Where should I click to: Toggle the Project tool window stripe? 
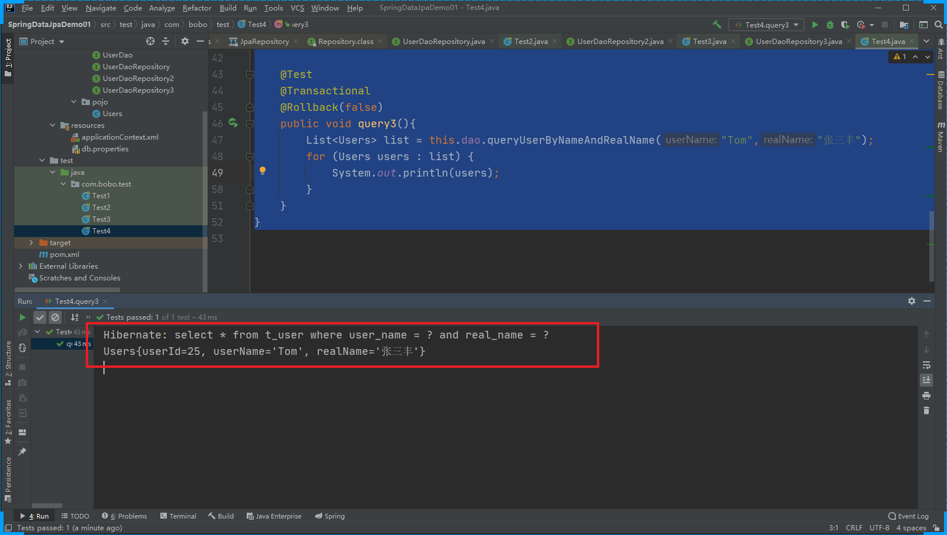click(x=8, y=57)
